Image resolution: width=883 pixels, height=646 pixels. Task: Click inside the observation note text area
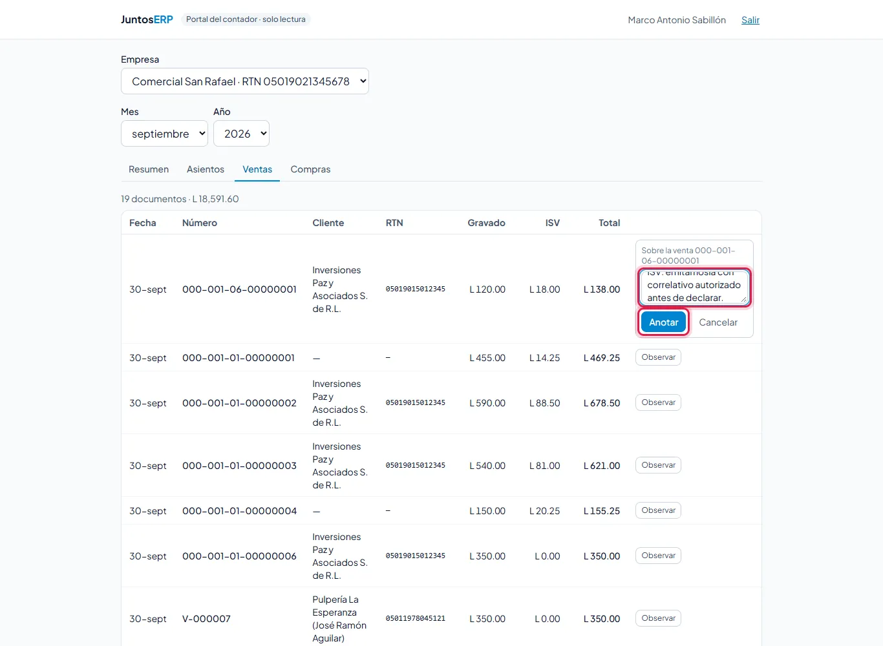[695, 287]
